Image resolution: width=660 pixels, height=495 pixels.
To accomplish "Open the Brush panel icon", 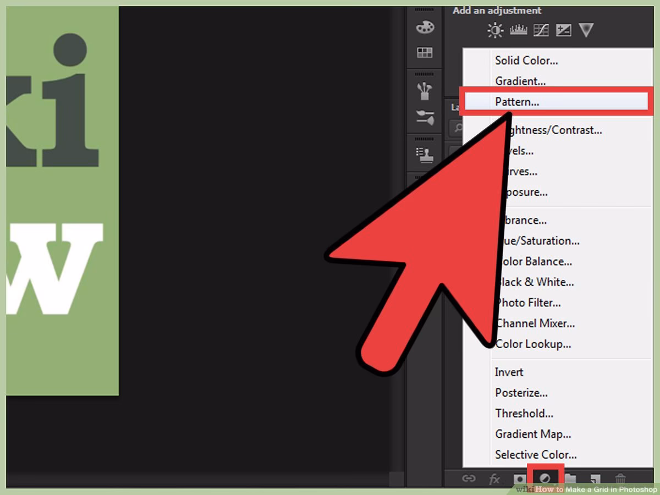I will [x=425, y=90].
